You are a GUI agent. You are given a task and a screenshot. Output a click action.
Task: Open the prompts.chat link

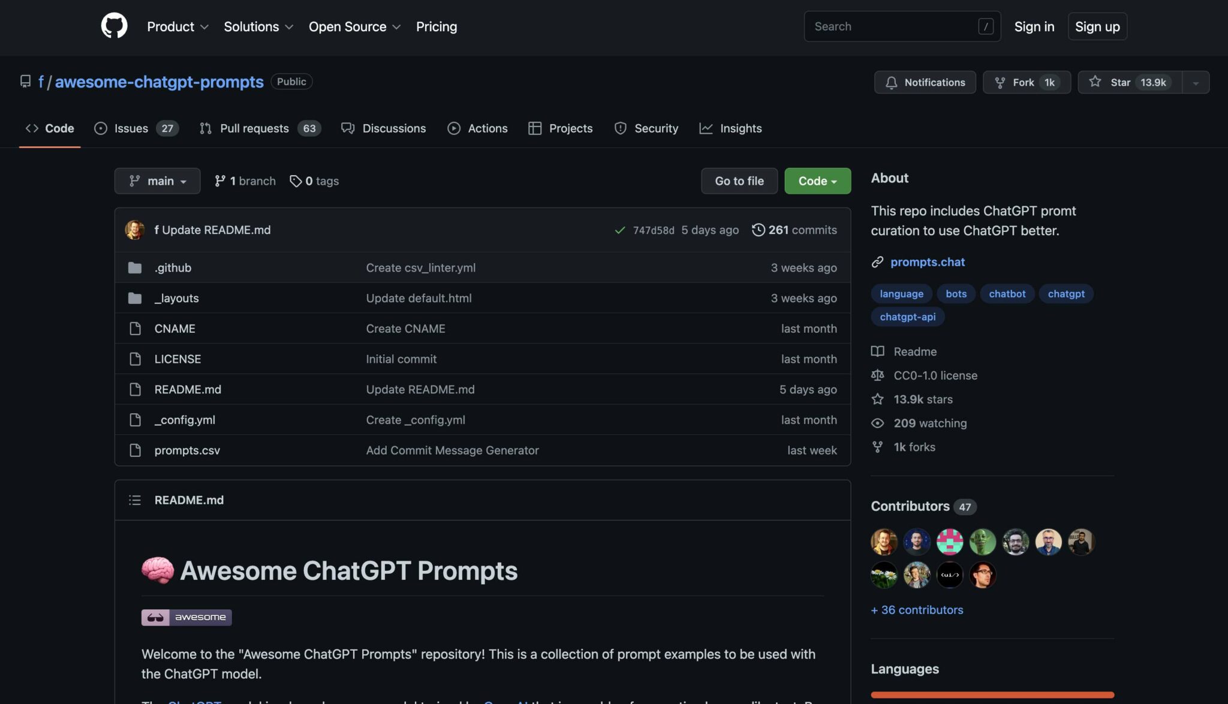pos(927,262)
